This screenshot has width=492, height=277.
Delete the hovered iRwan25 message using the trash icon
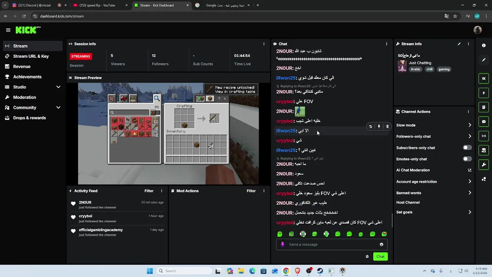[x=387, y=127]
